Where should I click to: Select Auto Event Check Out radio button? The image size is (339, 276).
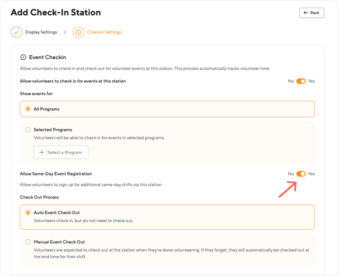coord(28,213)
